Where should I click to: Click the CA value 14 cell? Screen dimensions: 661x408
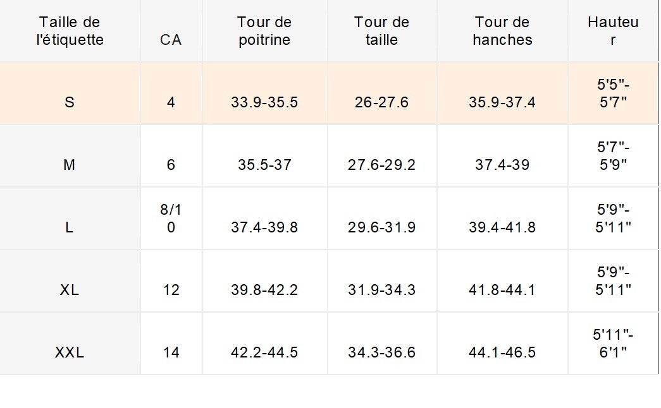pos(171,352)
